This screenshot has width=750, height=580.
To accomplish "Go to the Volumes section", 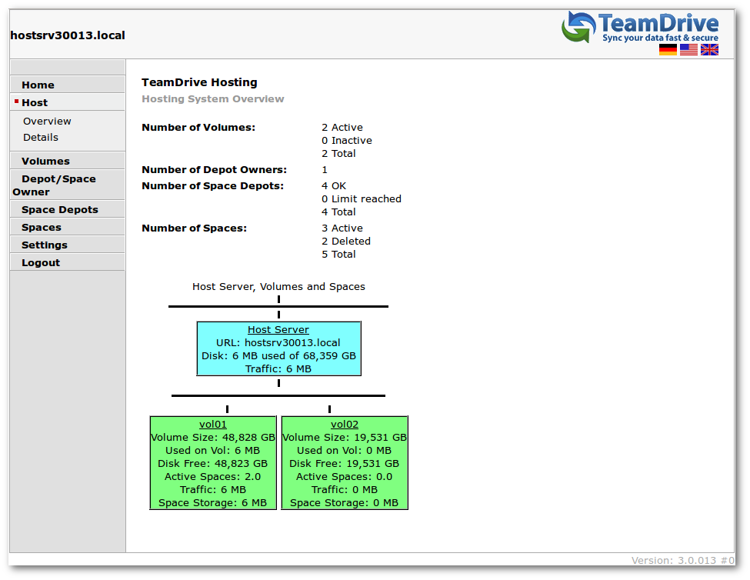I will (45, 161).
